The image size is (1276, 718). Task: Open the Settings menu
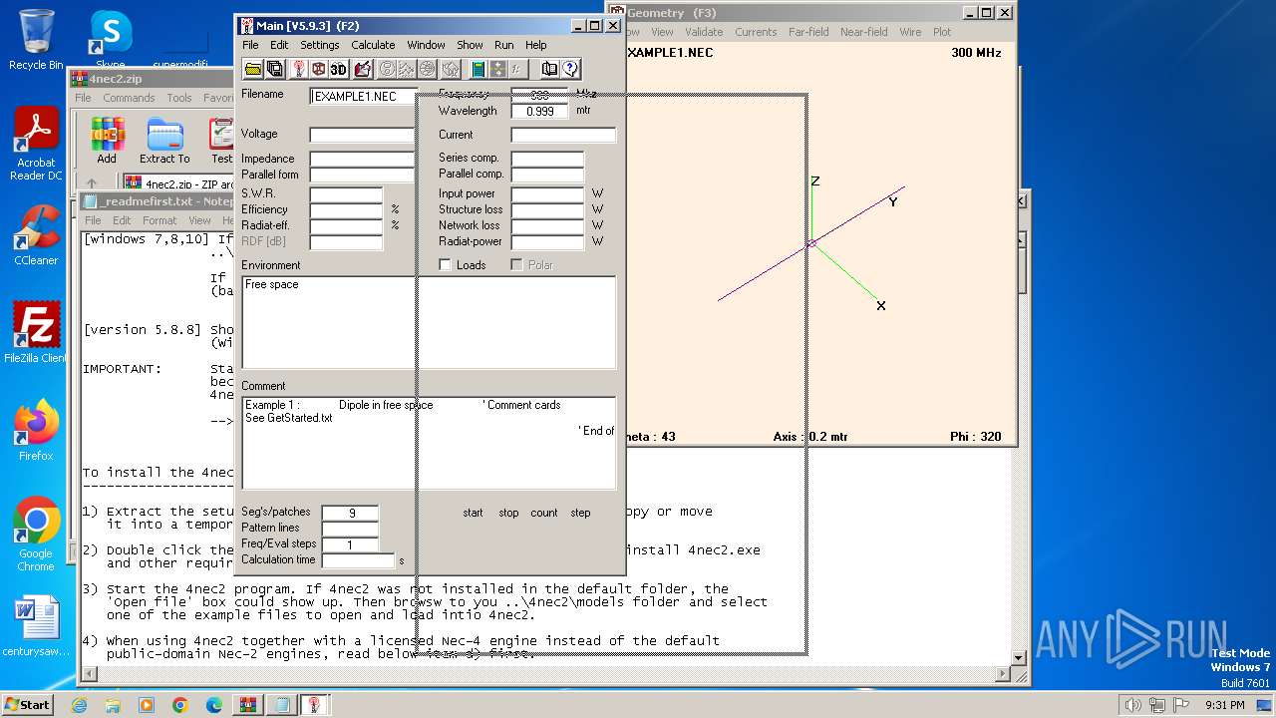[x=320, y=45]
